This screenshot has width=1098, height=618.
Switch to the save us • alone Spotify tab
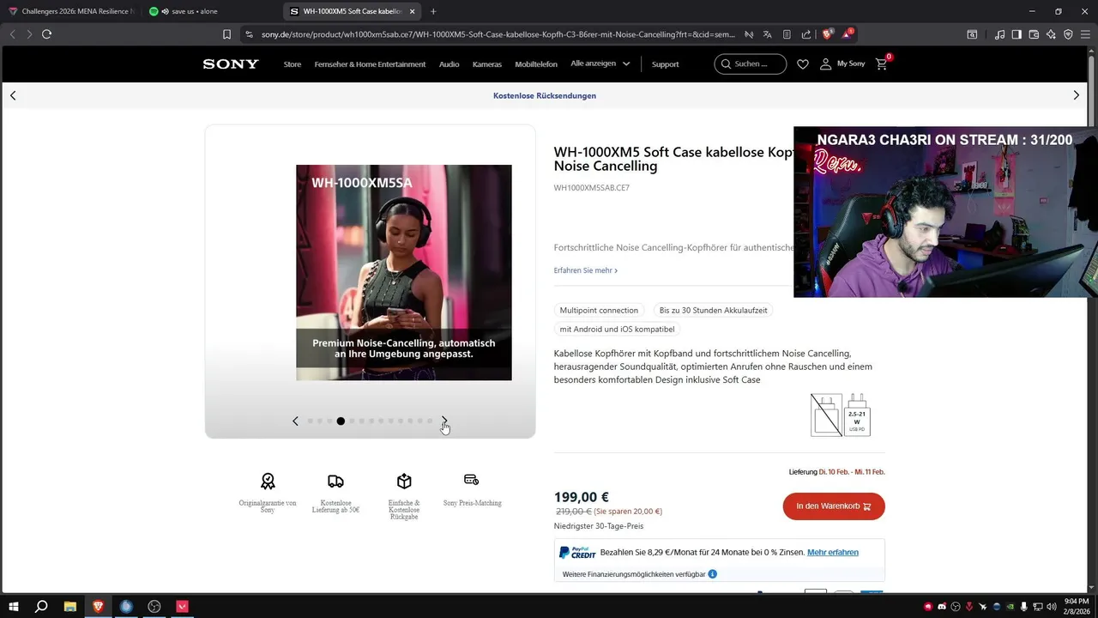pyautogui.click(x=210, y=11)
